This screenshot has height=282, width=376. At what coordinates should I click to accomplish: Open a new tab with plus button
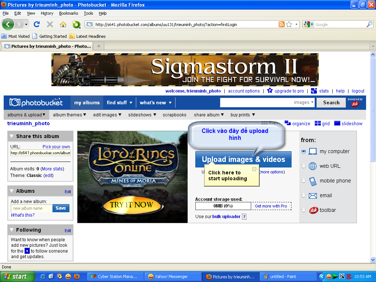coord(98,46)
